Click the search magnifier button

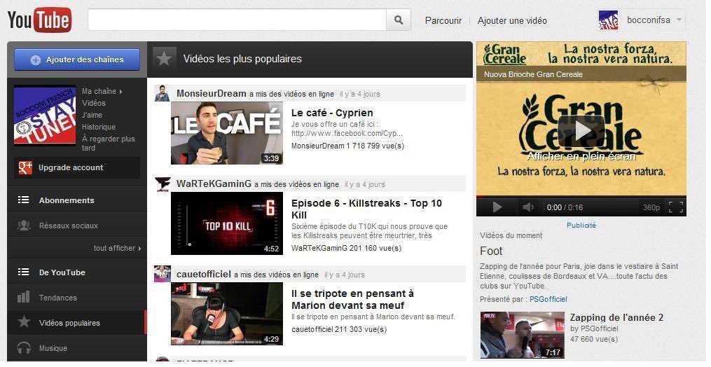pyautogui.click(x=399, y=20)
